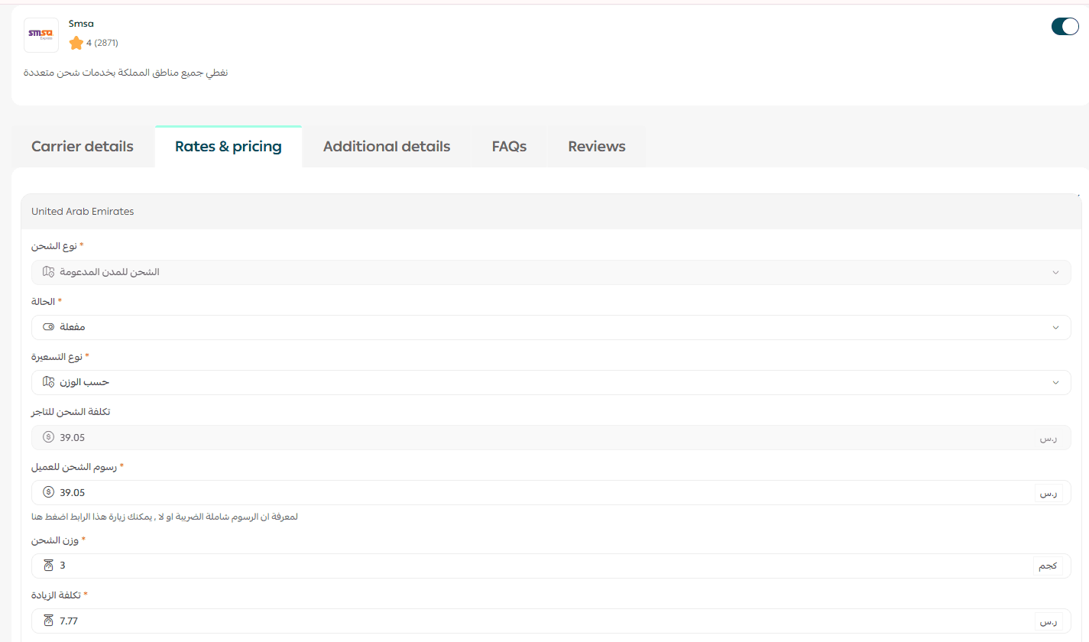Expand the shipping type dropdown chevron
Screen dimensions: 1089x642
pyautogui.click(x=1055, y=272)
